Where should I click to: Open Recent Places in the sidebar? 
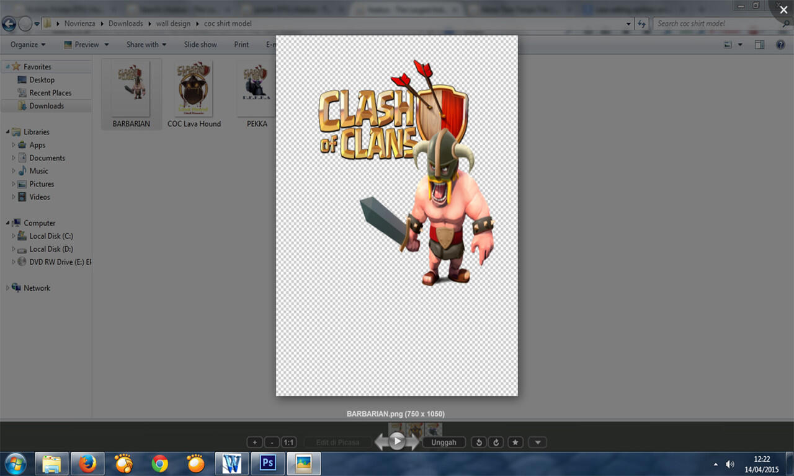click(50, 93)
